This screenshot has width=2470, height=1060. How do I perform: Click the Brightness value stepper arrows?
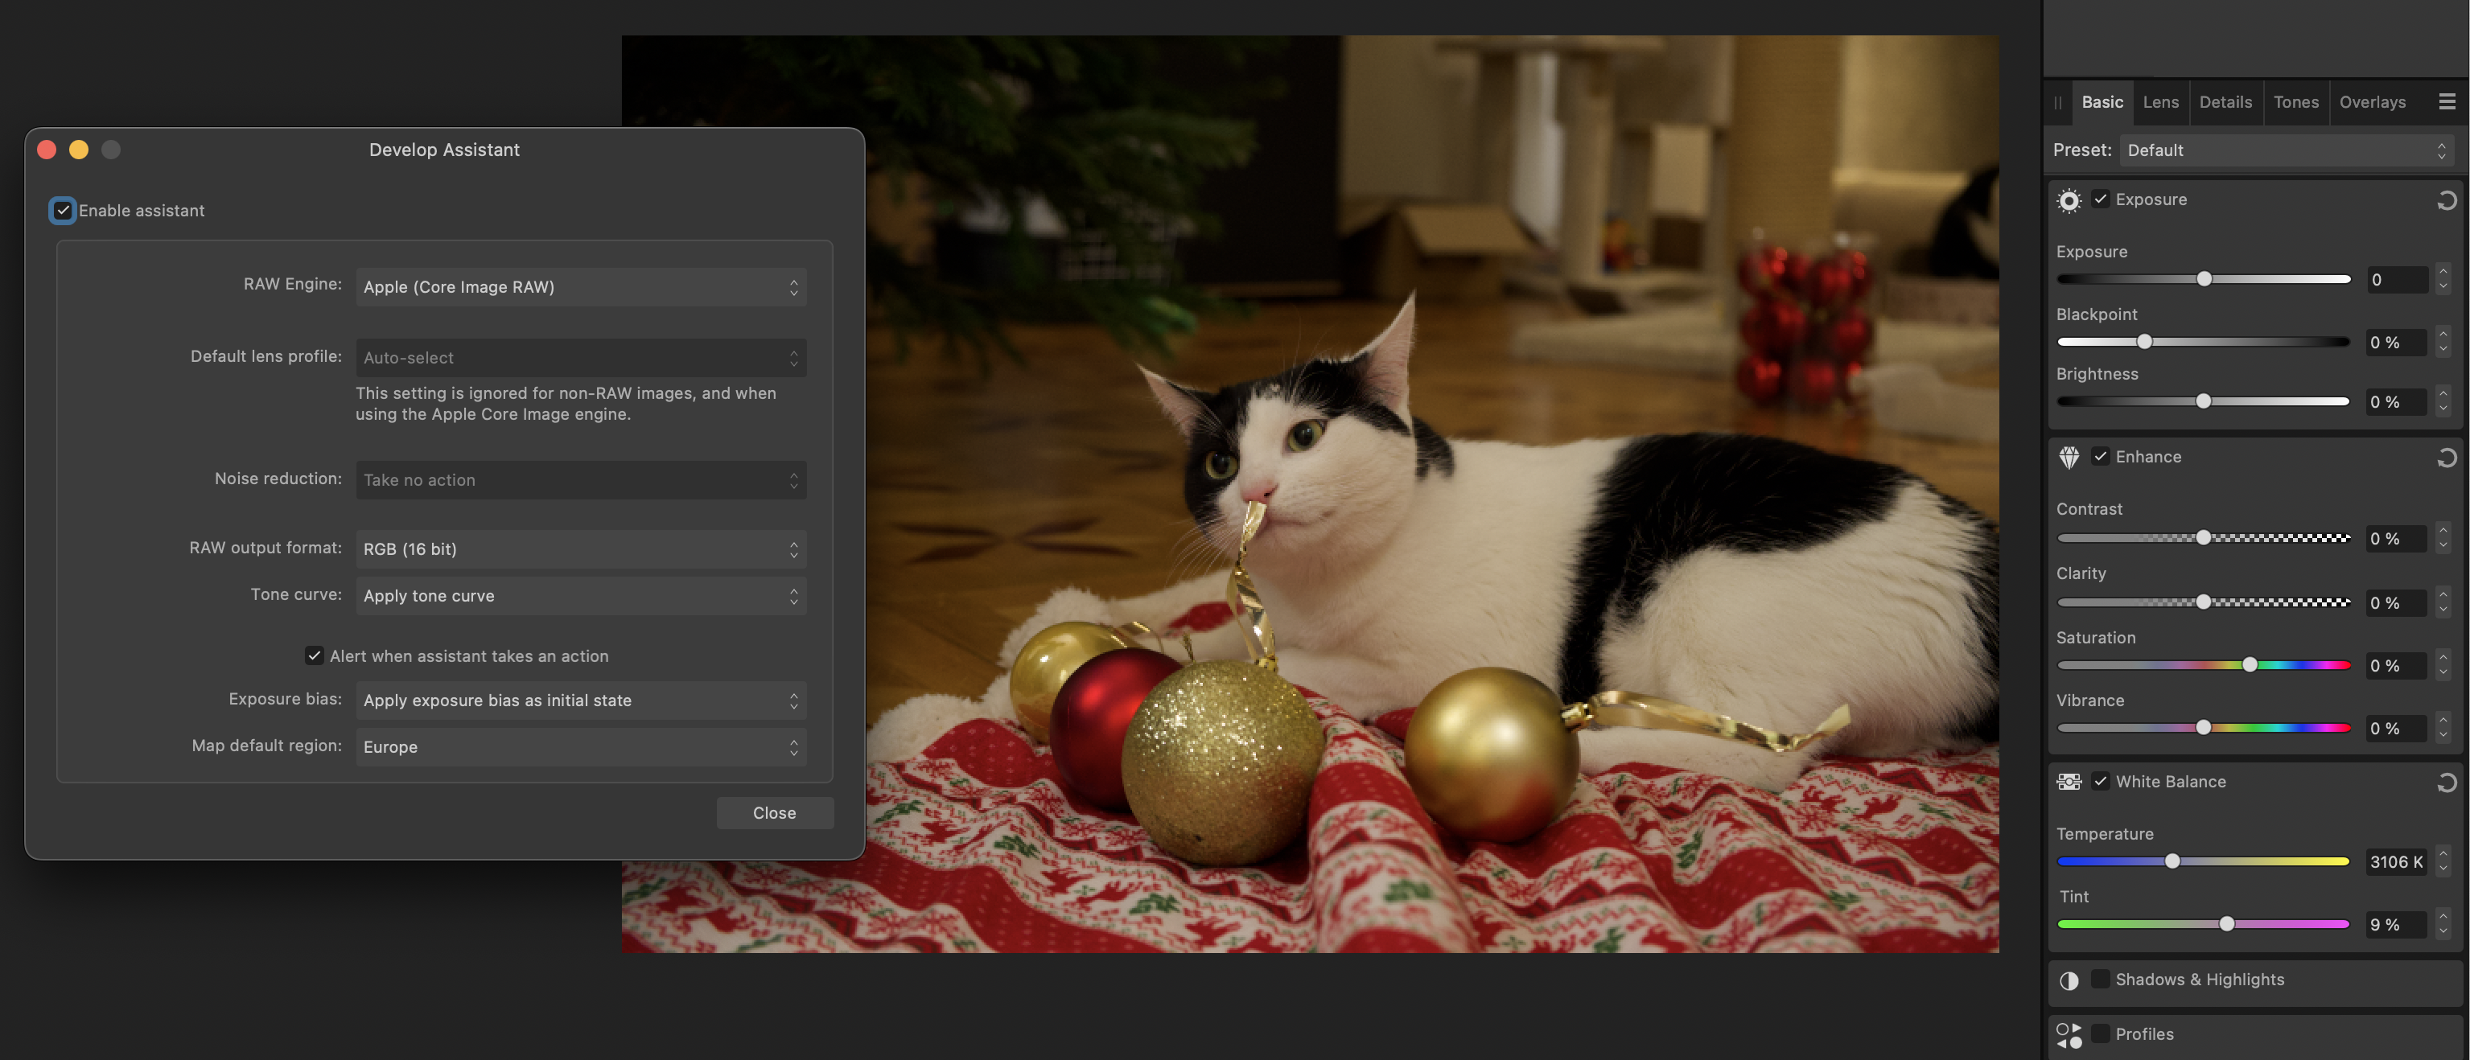2443,401
